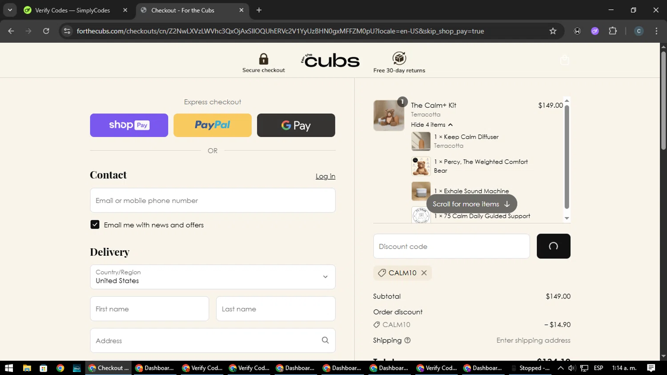Uncheck Email me with news and offers
The height and width of the screenshot is (375, 667).
click(x=95, y=225)
